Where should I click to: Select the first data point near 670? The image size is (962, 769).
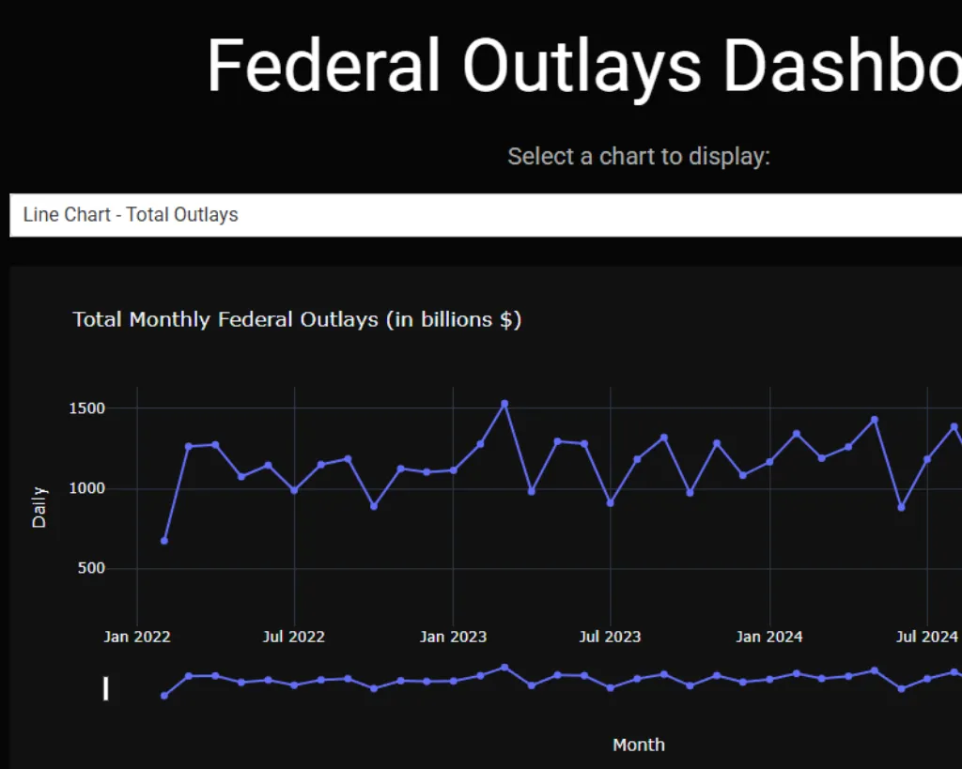click(x=164, y=541)
